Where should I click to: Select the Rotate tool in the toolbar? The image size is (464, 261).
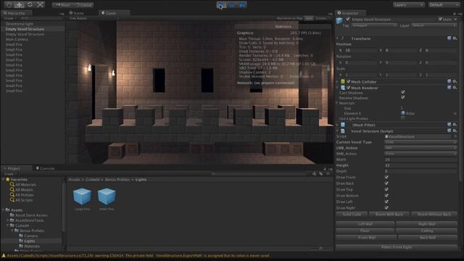point(30,5)
